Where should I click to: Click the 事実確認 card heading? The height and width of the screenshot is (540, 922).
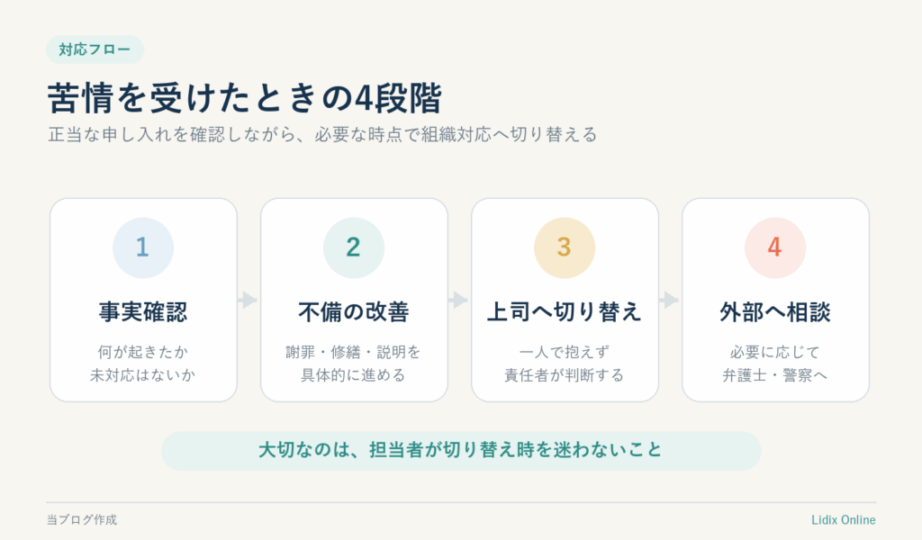(143, 311)
